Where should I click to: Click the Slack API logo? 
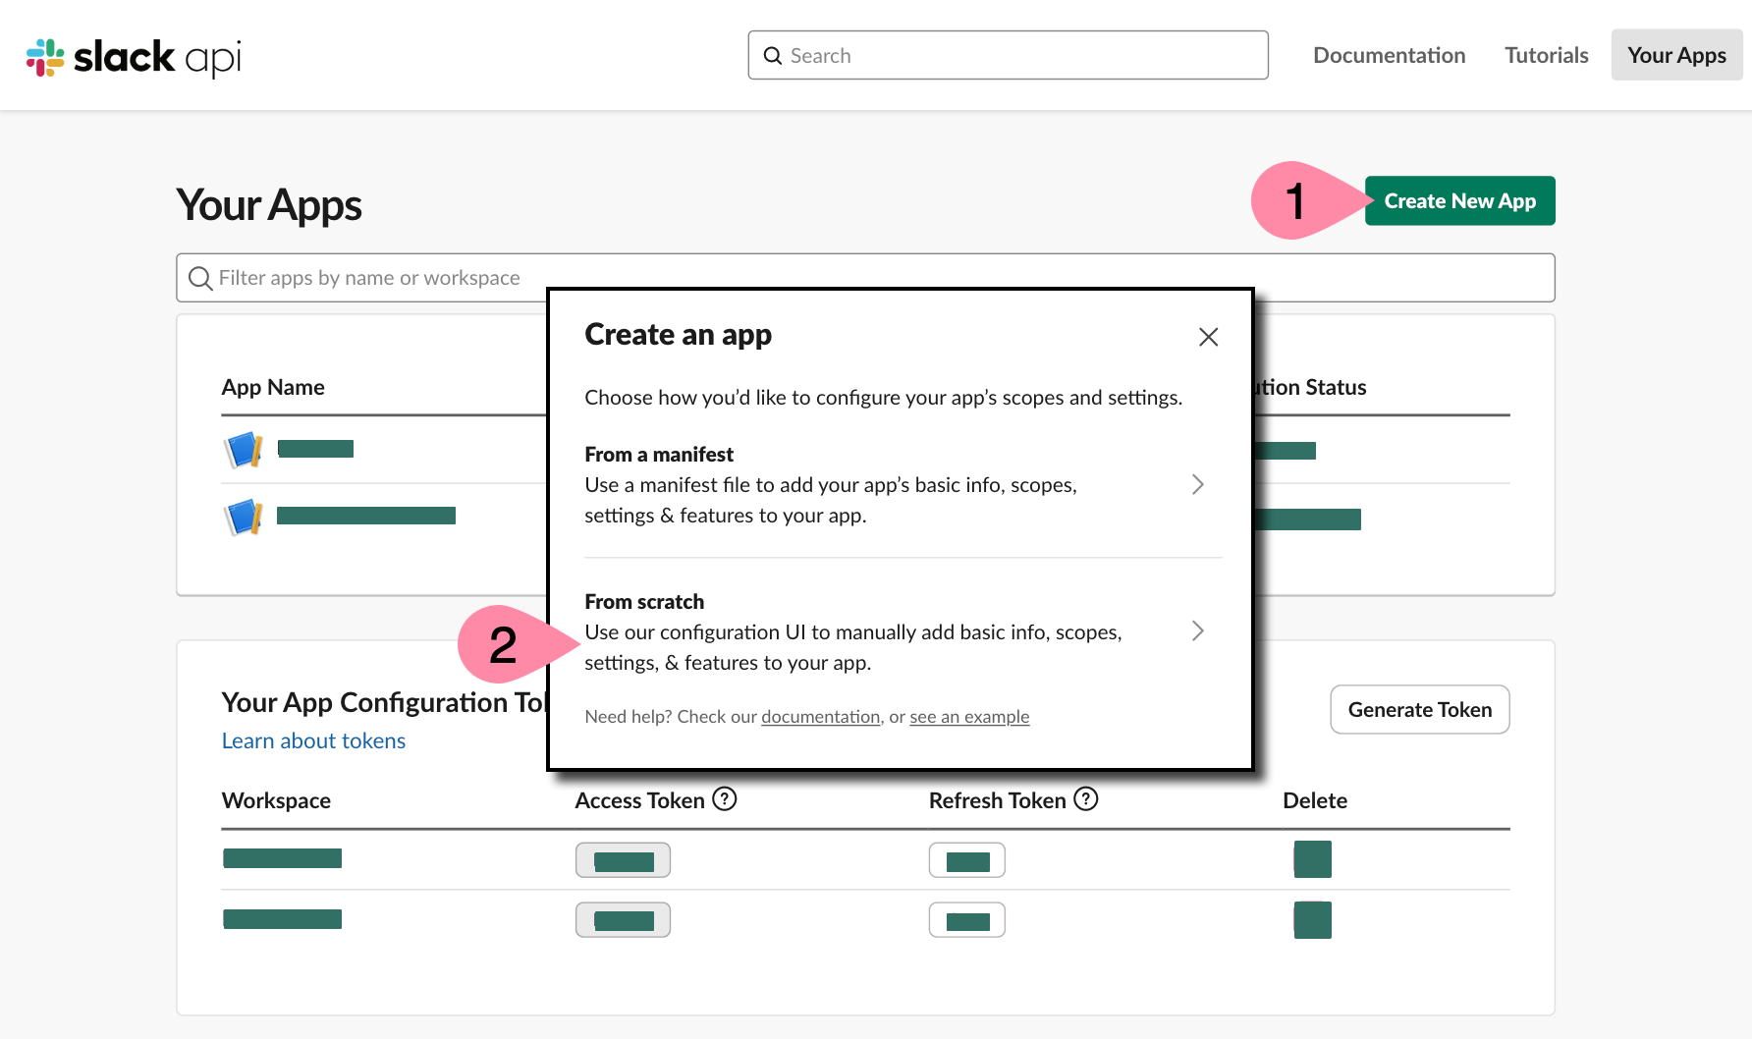[x=134, y=57]
